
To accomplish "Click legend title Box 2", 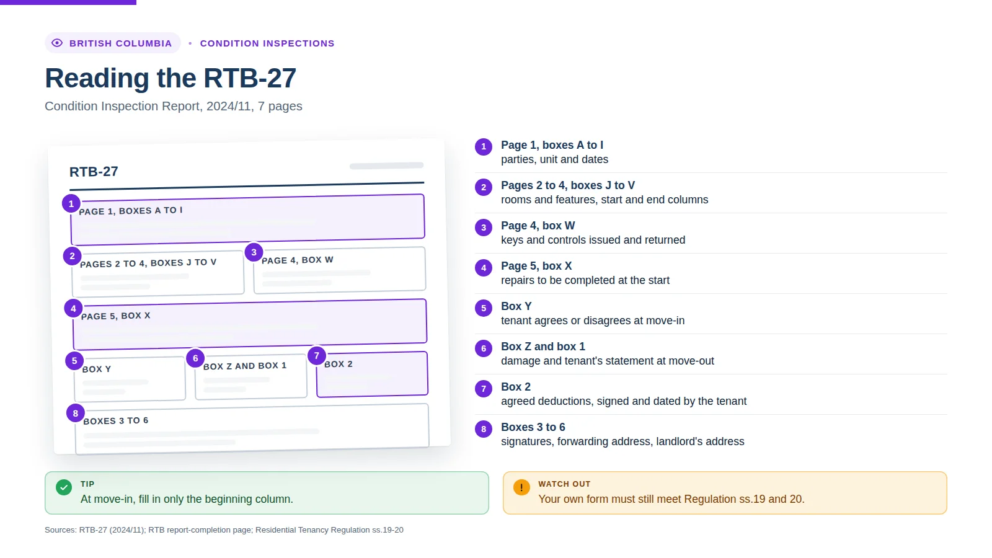I will (516, 387).
